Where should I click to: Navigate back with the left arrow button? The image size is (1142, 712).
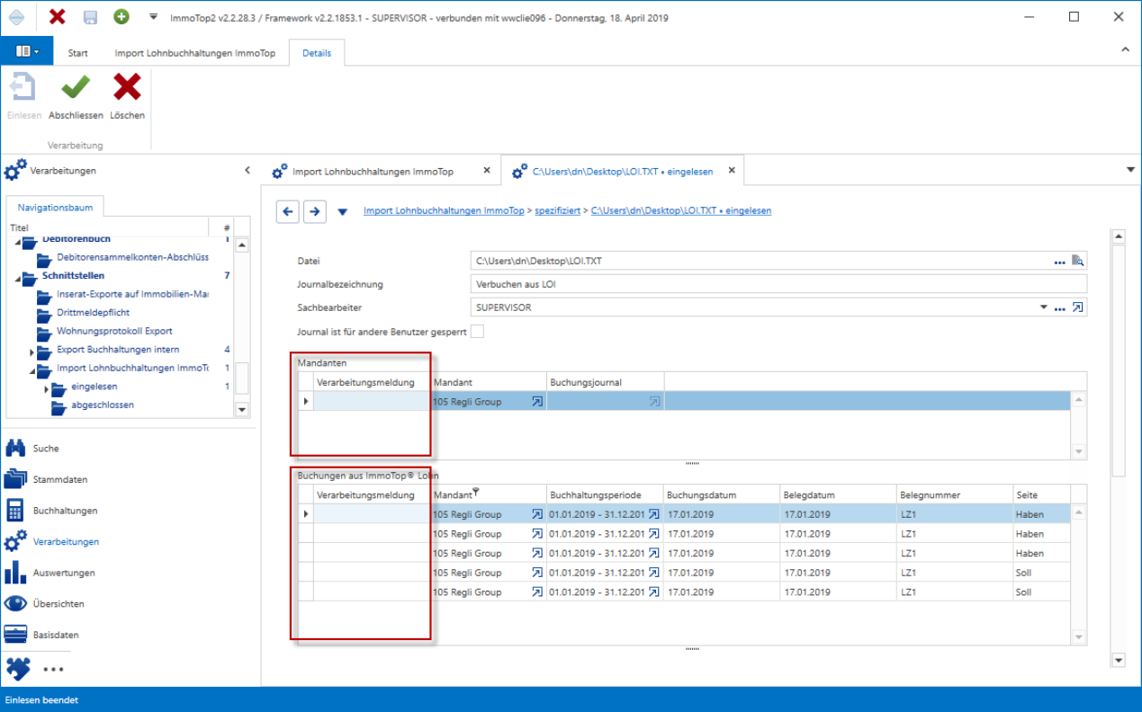point(288,211)
